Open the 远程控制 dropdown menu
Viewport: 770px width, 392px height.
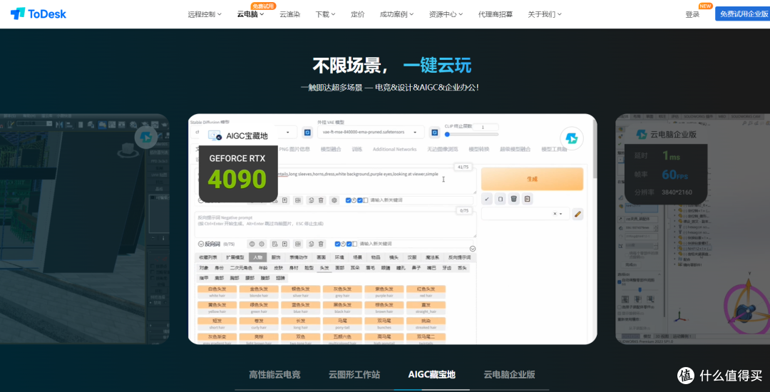(205, 14)
